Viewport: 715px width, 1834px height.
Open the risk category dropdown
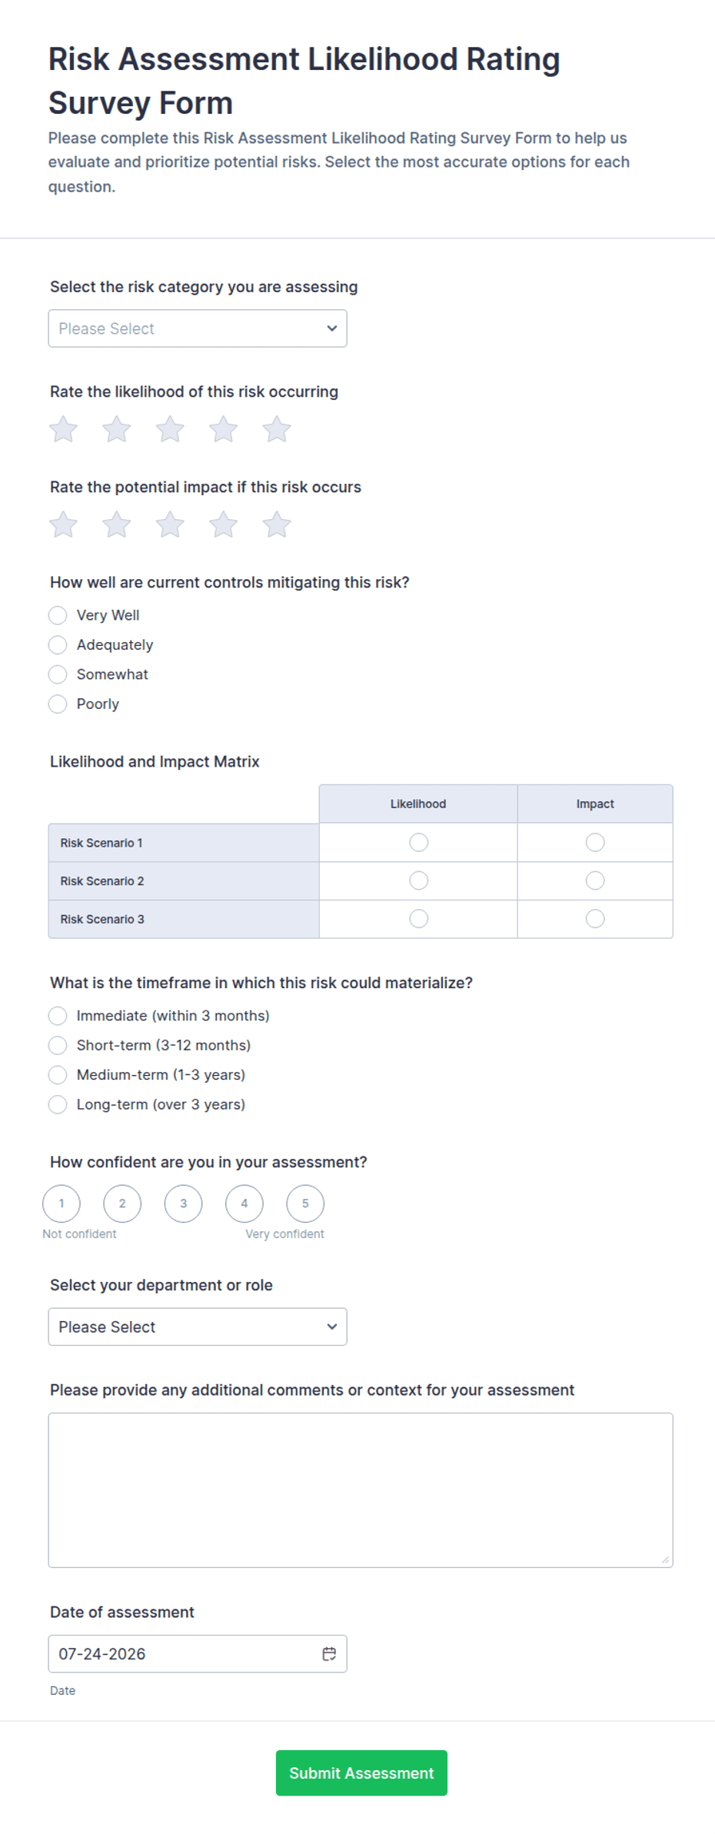click(198, 328)
